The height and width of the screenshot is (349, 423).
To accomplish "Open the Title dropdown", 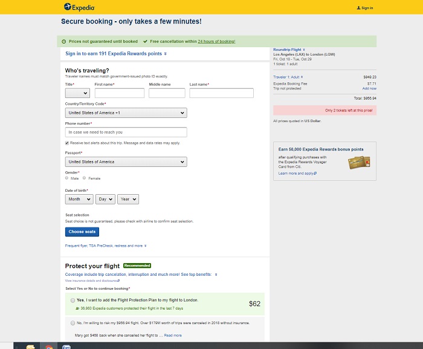I will [77, 93].
